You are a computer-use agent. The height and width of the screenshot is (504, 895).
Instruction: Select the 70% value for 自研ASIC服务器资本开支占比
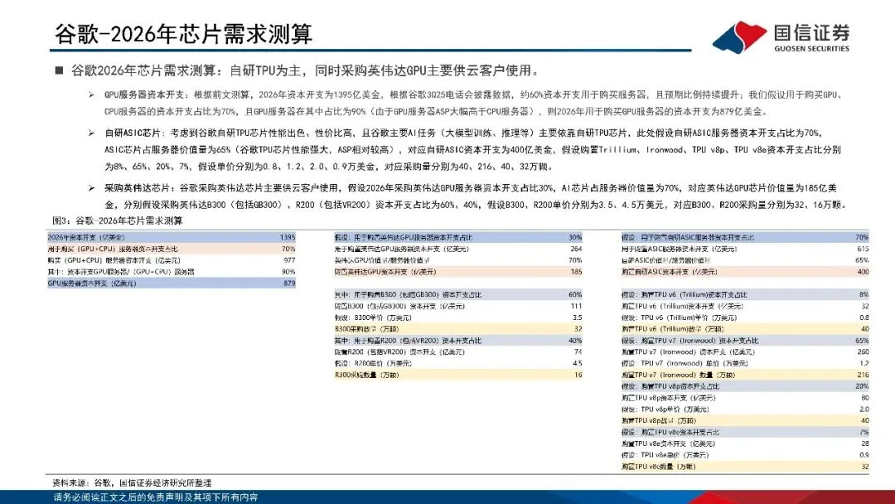coord(862,237)
